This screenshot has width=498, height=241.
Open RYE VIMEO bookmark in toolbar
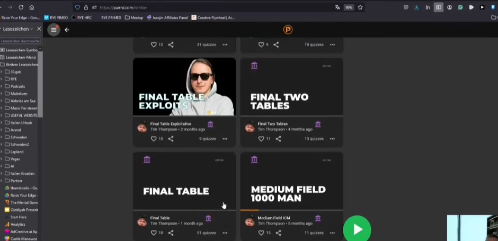[x=56, y=18]
